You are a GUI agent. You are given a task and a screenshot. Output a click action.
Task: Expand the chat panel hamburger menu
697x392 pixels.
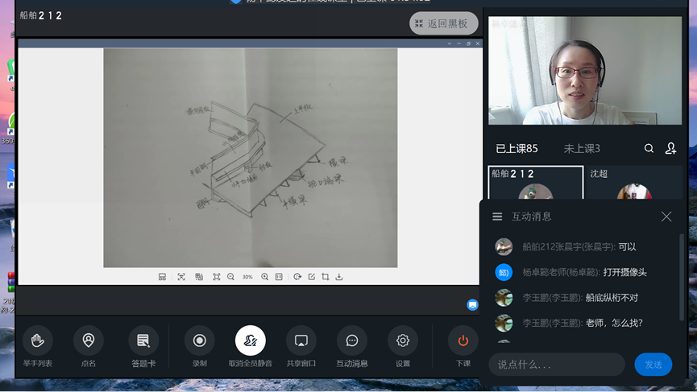497,217
